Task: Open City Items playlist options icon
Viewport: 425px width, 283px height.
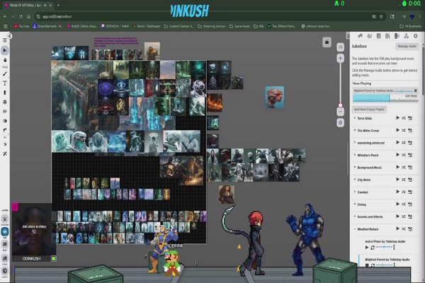Action: [410, 180]
